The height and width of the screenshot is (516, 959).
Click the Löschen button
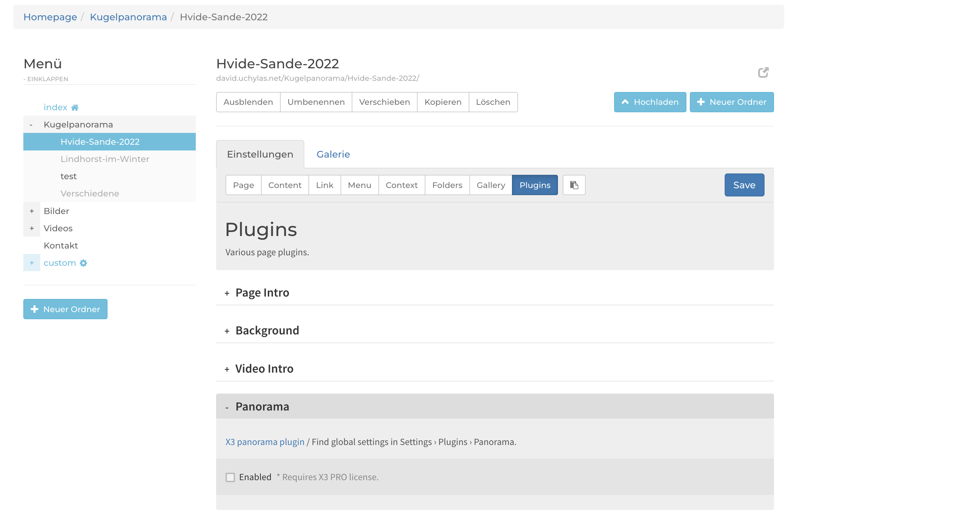[493, 102]
